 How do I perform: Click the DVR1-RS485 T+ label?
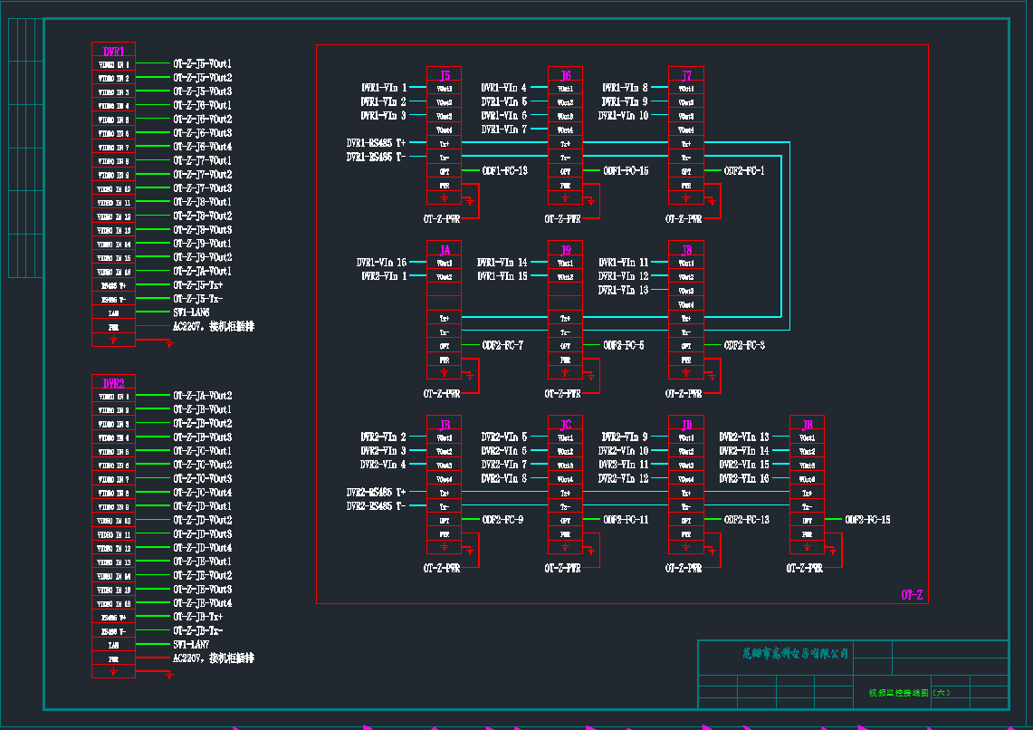click(x=375, y=143)
